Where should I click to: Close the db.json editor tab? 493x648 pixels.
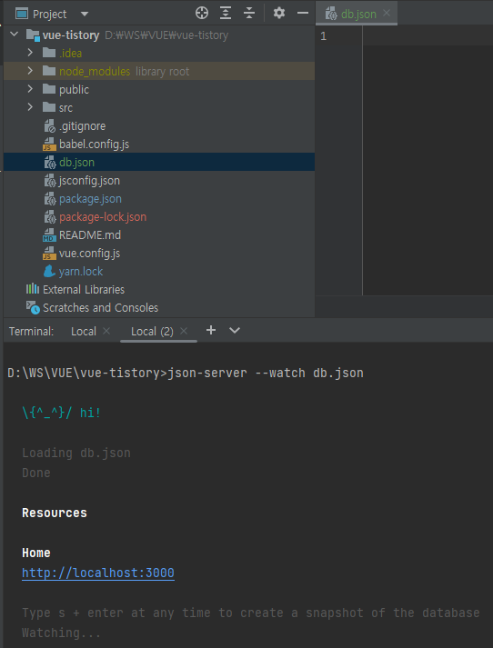387,13
